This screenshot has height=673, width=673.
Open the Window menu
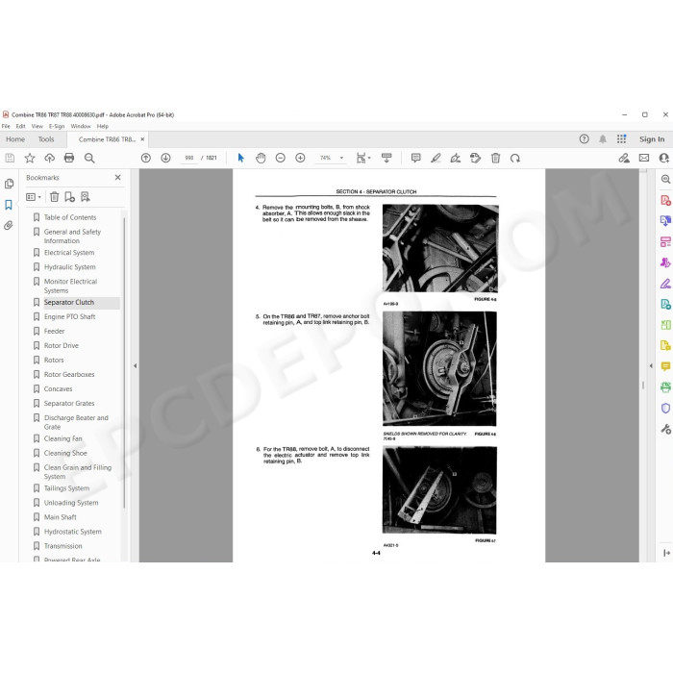(x=81, y=126)
